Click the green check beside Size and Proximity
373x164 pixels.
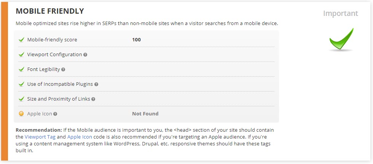tap(21, 99)
